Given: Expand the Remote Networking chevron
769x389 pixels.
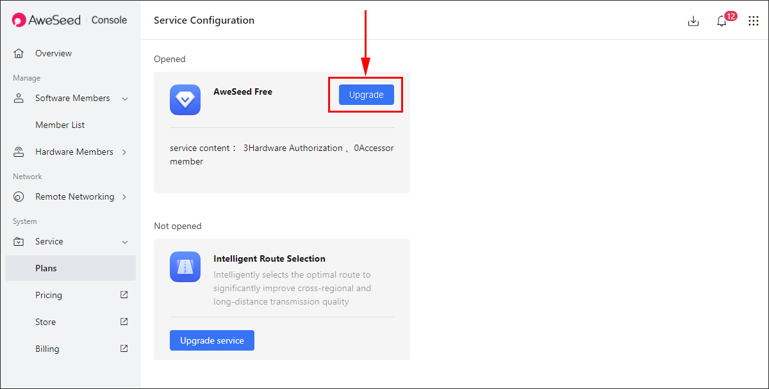Looking at the screenshot, I should tap(124, 196).
